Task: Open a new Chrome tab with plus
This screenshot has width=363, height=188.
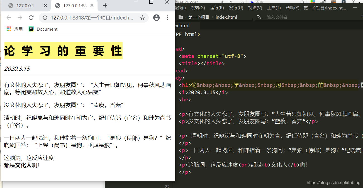Action: (105, 6)
